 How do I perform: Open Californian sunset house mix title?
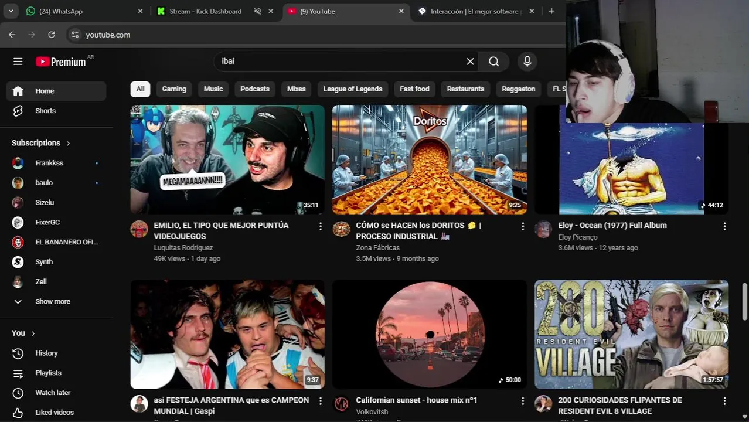(x=417, y=400)
